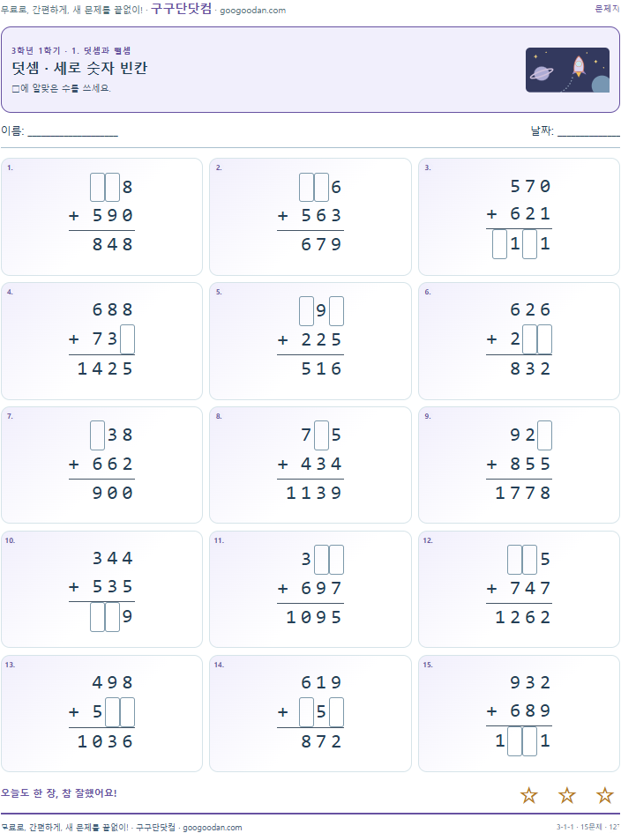Click the 문제지 link at top right

[607, 8]
